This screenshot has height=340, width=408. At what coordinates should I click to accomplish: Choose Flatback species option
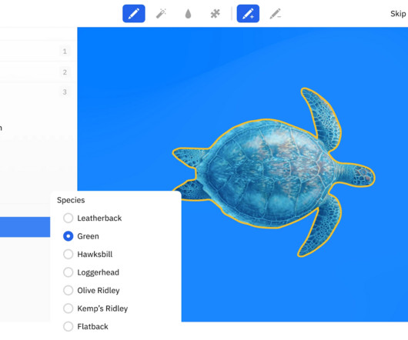pyautogui.click(x=85, y=326)
